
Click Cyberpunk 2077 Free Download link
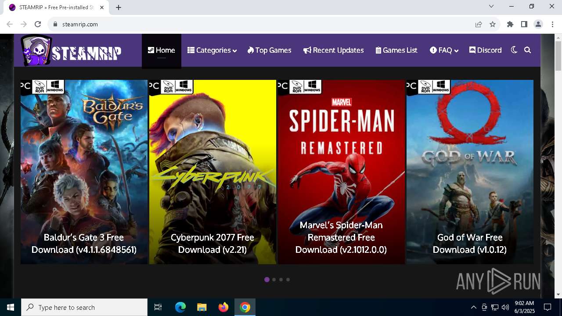tap(213, 244)
